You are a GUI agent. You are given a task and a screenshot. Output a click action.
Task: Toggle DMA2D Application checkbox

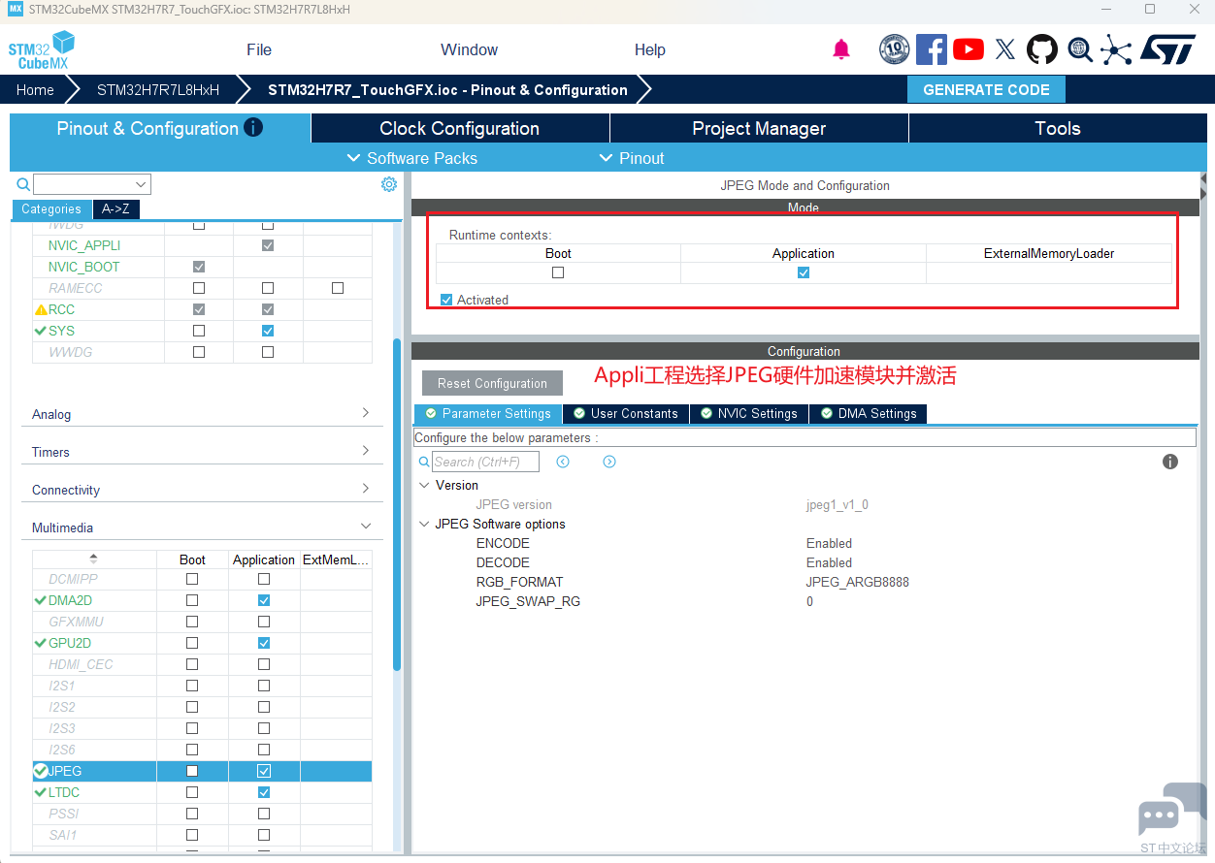pos(264,600)
